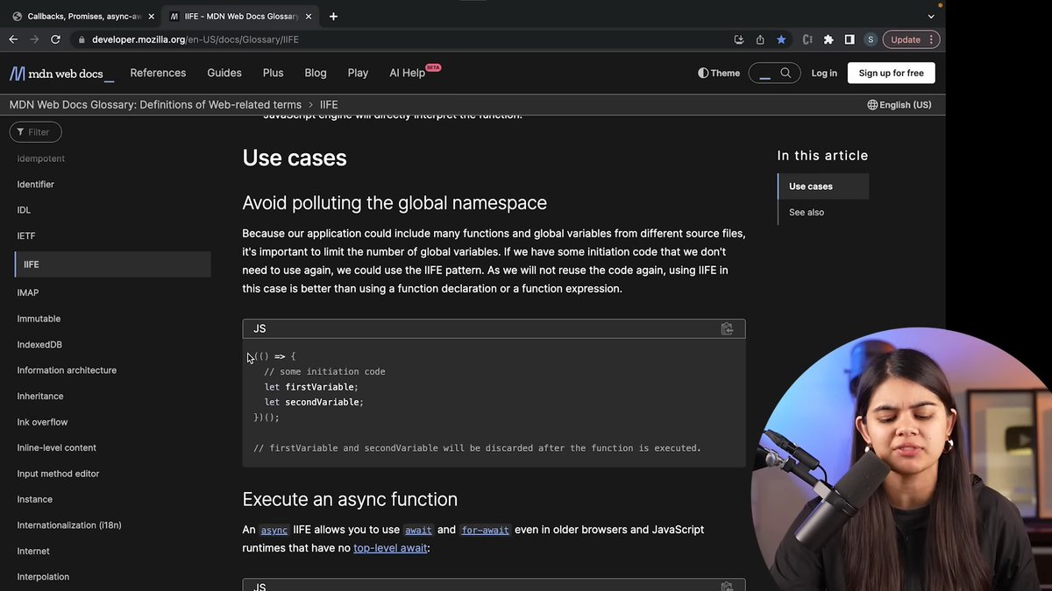Open MDN Web Docs Glossary breadcrumb link
The image size is (1052, 591).
point(155,104)
